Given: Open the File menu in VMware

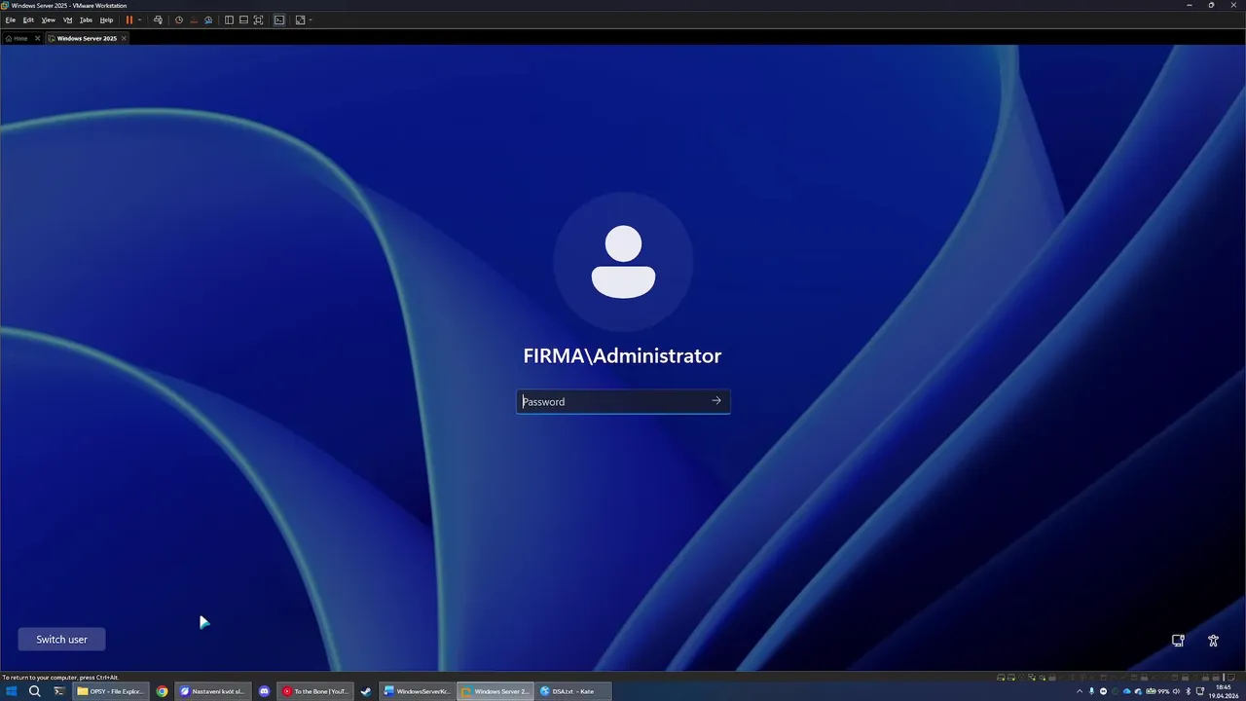Looking at the screenshot, I should click(x=11, y=19).
